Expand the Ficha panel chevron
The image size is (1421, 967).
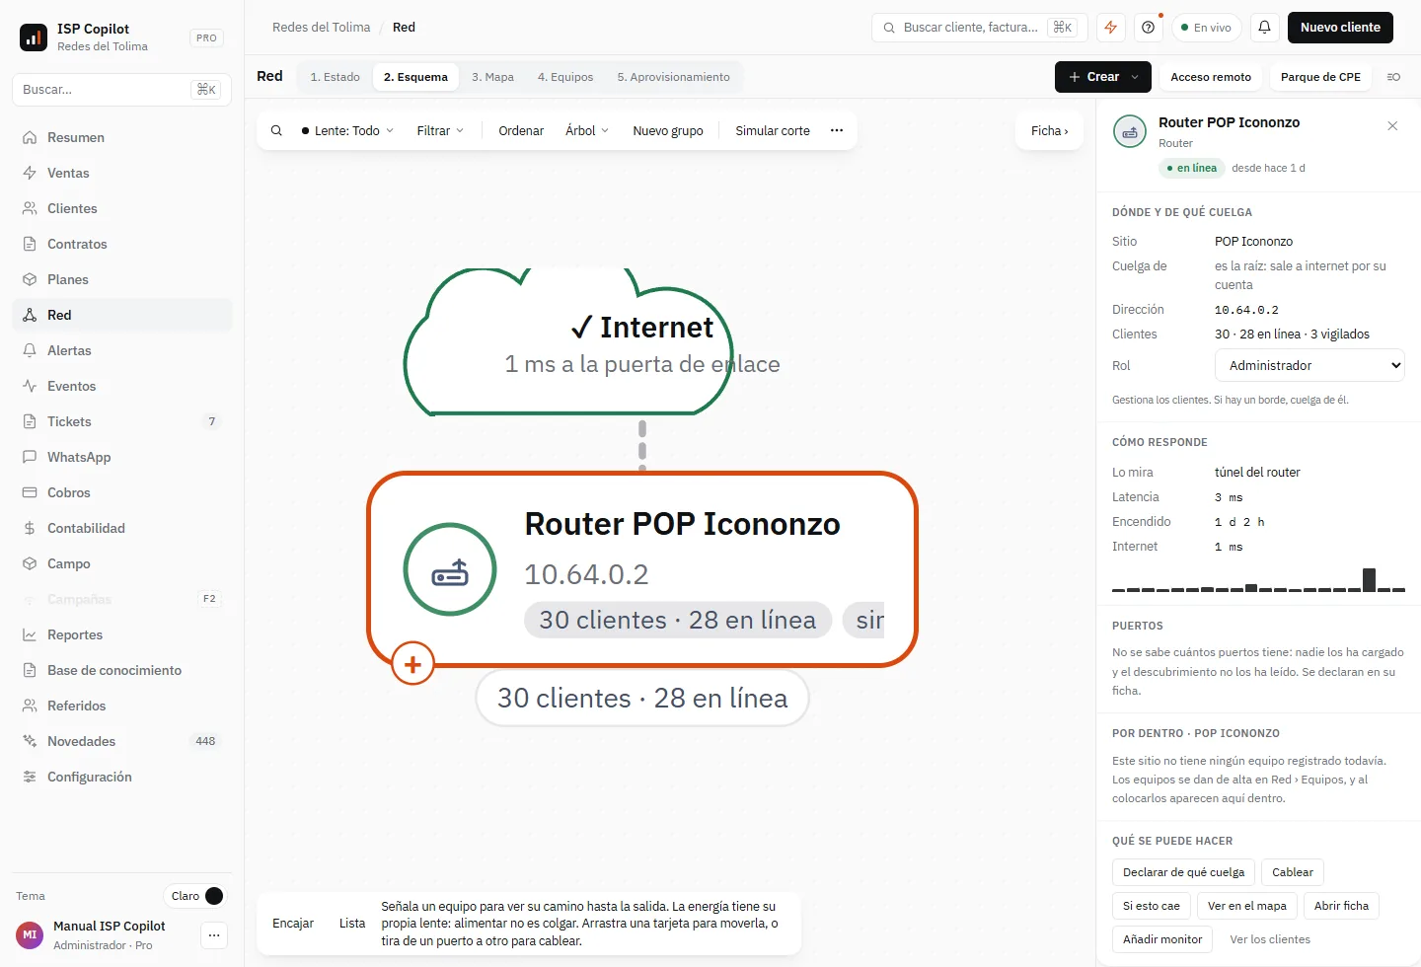[x=1049, y=130]
